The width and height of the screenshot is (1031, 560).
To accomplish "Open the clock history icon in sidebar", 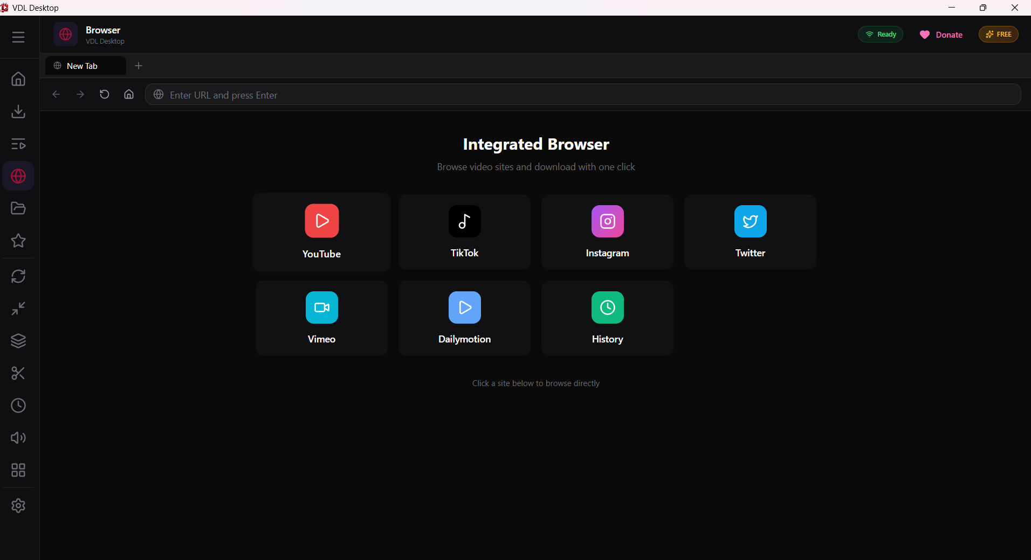I will (18, 405).
